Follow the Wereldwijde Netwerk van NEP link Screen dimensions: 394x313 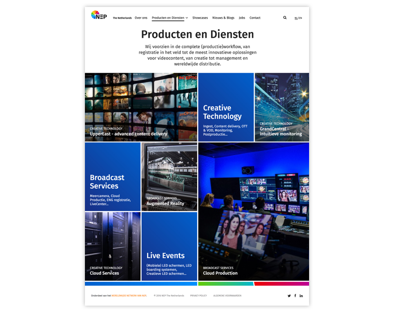129,296
